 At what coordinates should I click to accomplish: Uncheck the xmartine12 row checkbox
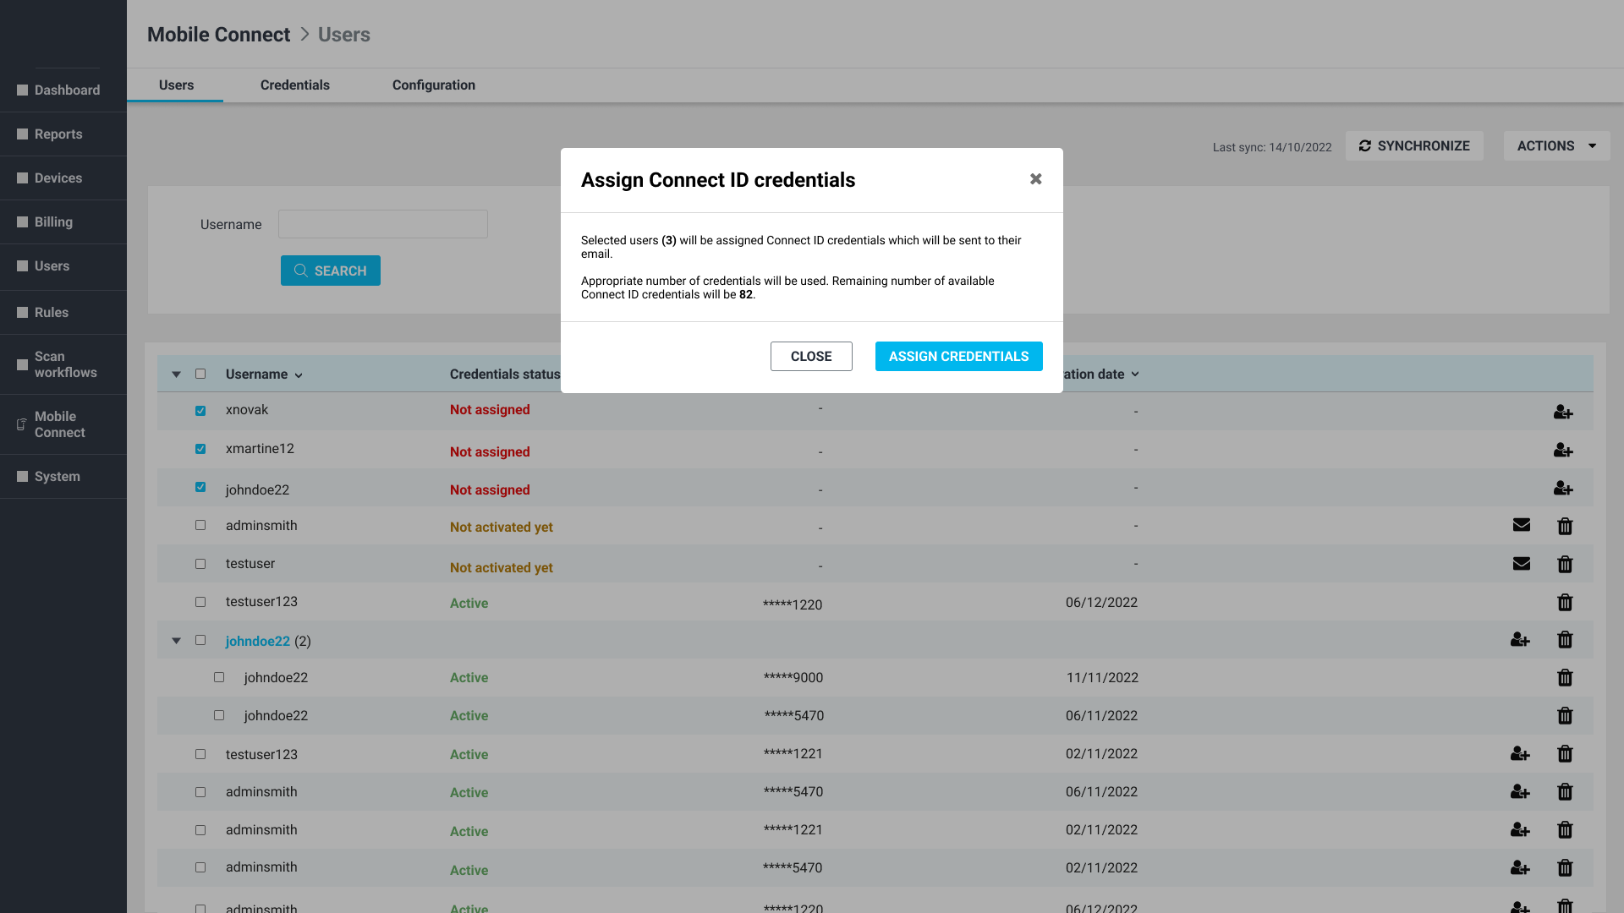click(x=200, y=449)
